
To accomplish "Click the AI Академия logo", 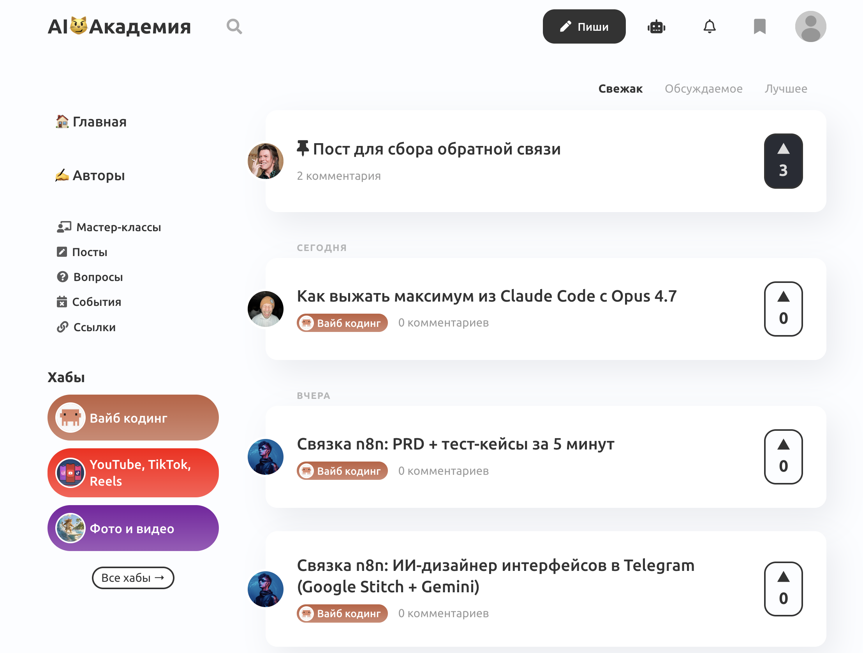I will [x=119, y=26].
